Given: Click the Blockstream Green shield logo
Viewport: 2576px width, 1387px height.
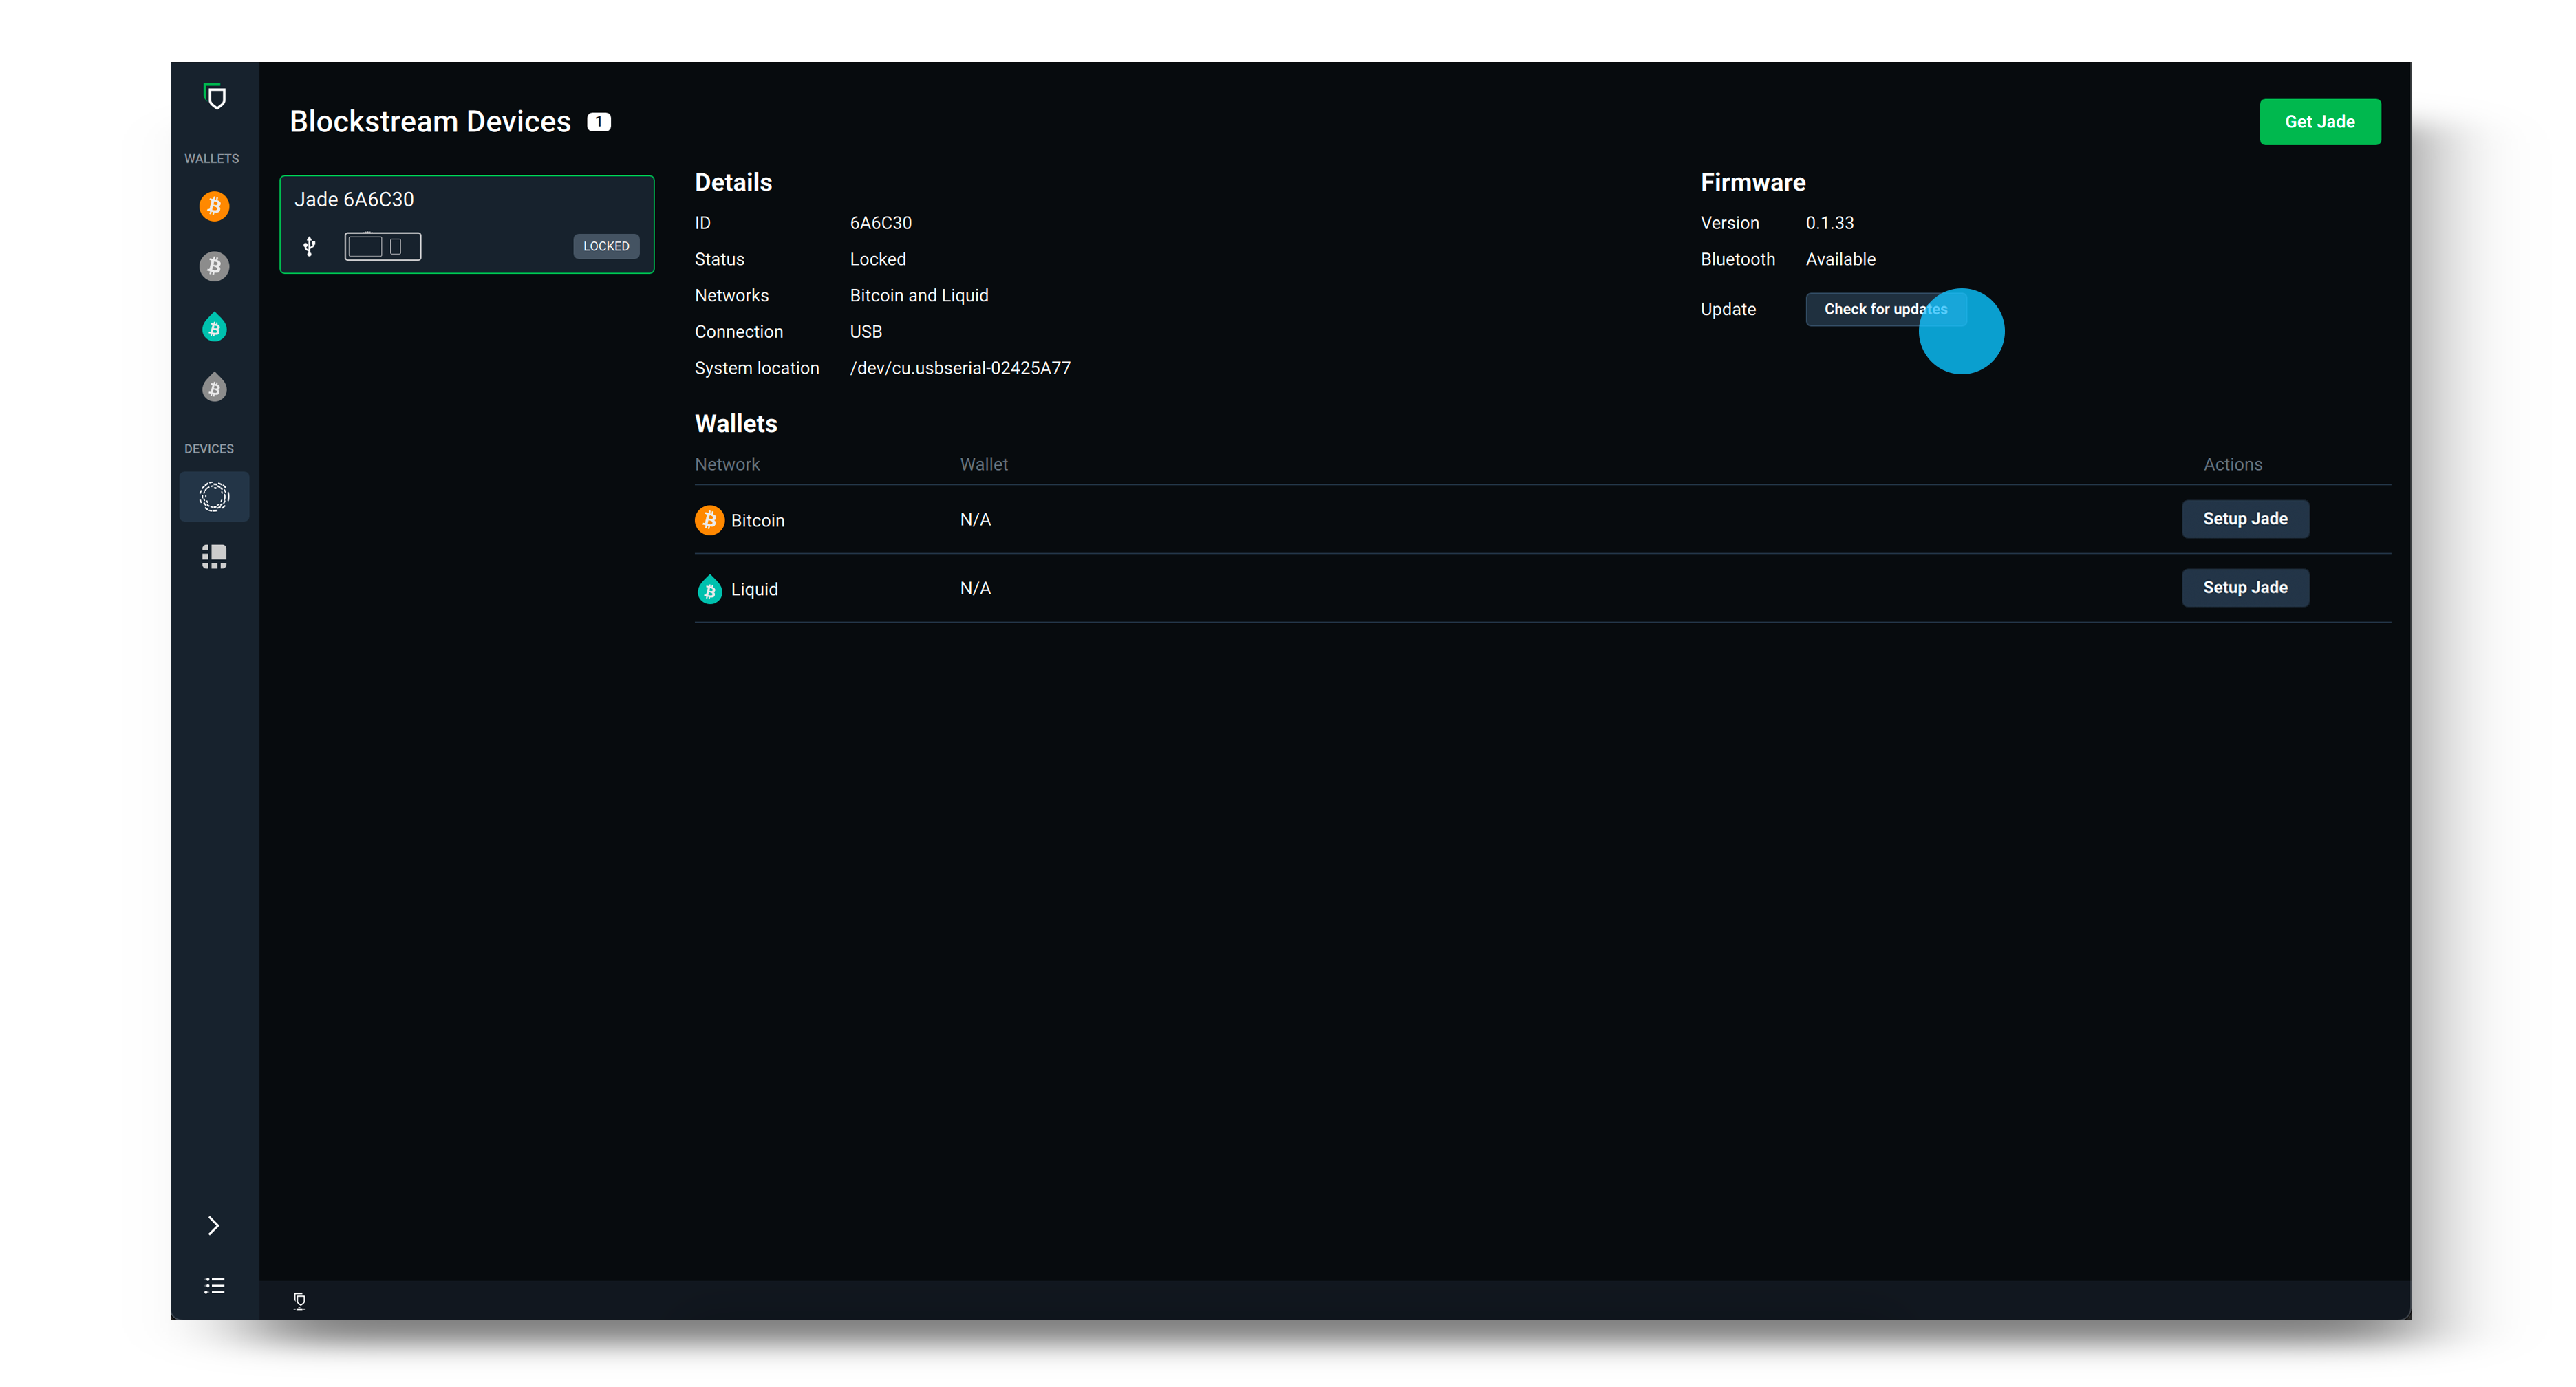Looking at the screenshot, I should click(x=214, y=97).
